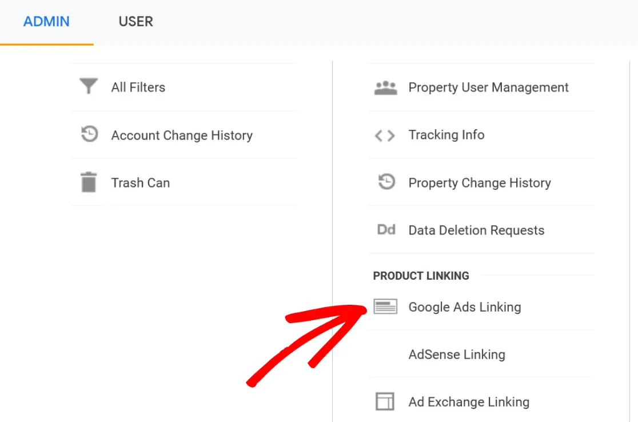
Task: Open Property User Management text link
Action: (x=488, y=87)
